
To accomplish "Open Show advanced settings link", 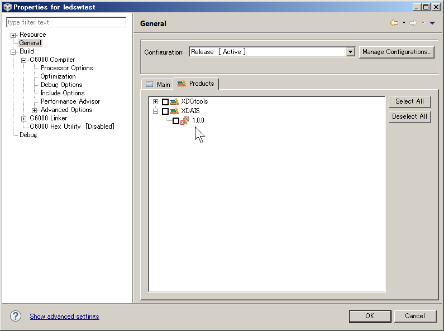I will click(x=65, y=317).
